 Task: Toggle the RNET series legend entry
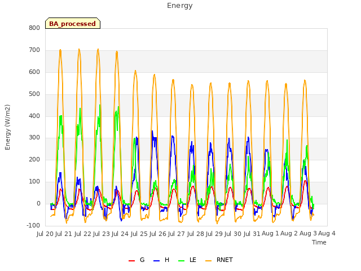219,260
